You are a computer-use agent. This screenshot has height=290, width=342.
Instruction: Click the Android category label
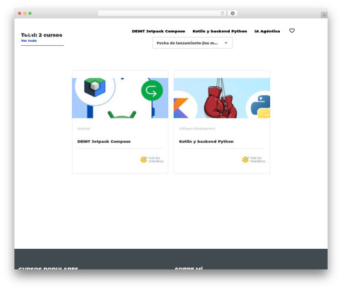[x=83, y=129]
